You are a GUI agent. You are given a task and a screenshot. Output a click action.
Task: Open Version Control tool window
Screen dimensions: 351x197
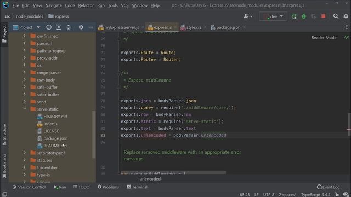pyautogui.click(x=29, y=187)
